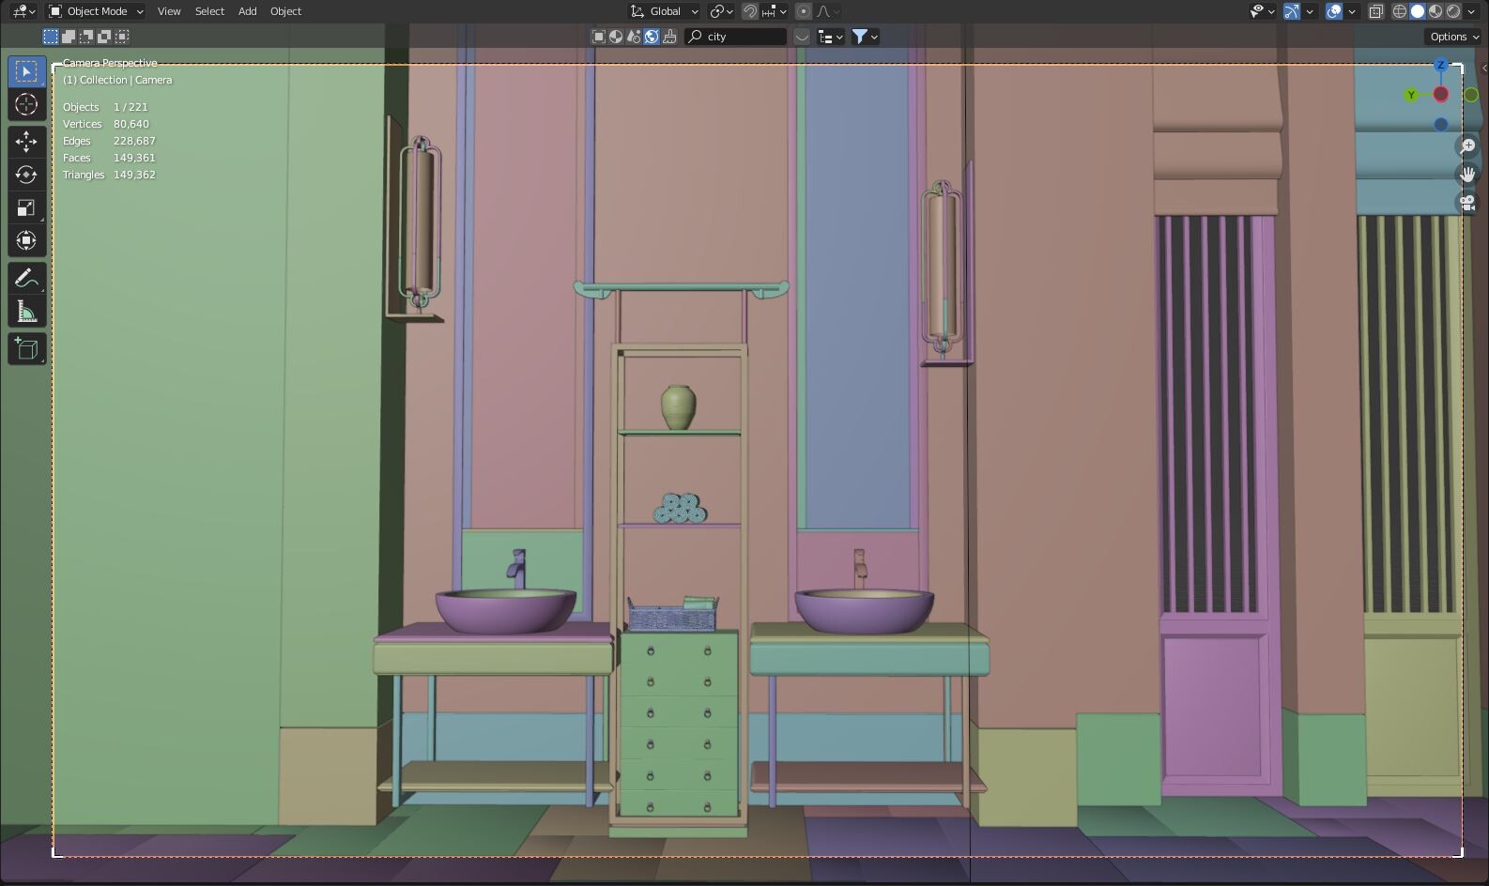Expand the sidebar with the right-edge arrow
Viewport: 1489px width, 886px height.
click(x=1483, y=68)
